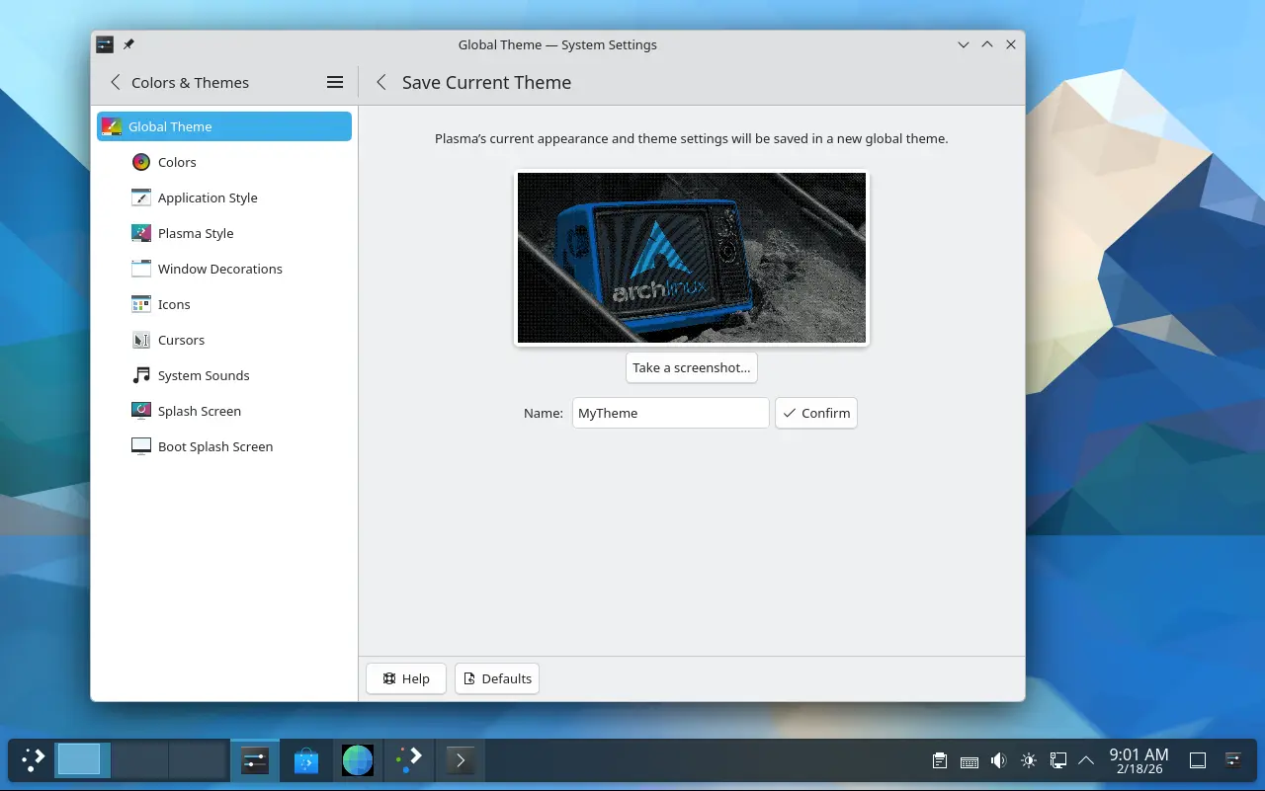Screen dimensions: 1265x791
Task: Go back from Save Current Theme page
Action: (x=381, y=83)
